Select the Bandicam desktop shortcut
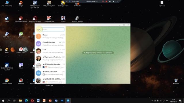Viewport: 184px width, 103px height. (21, 81)
